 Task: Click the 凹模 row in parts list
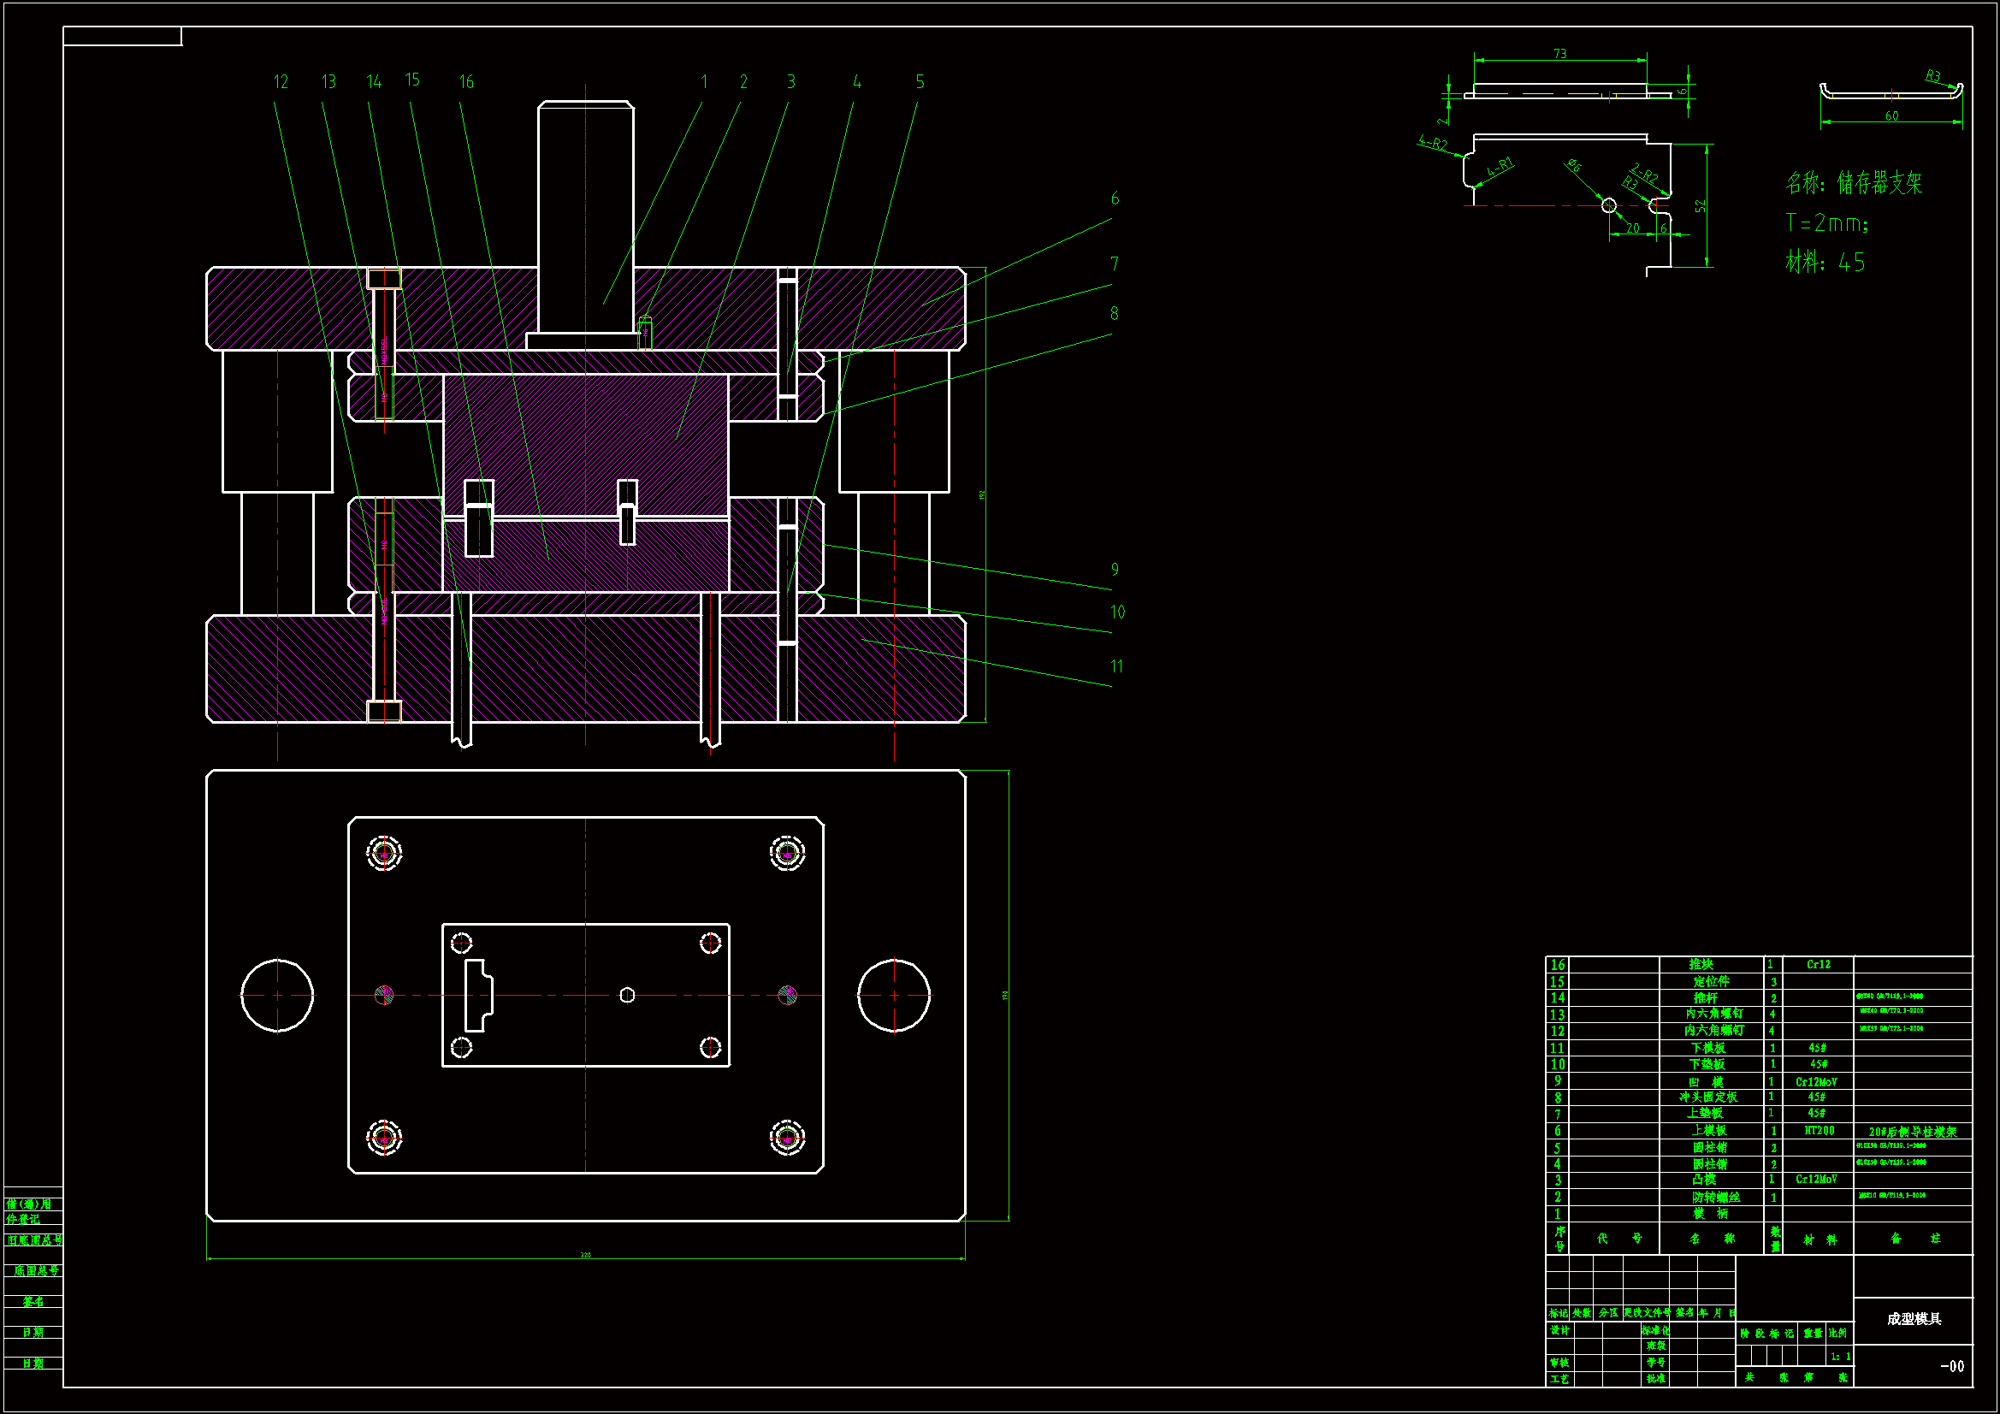point(1706,1081)
